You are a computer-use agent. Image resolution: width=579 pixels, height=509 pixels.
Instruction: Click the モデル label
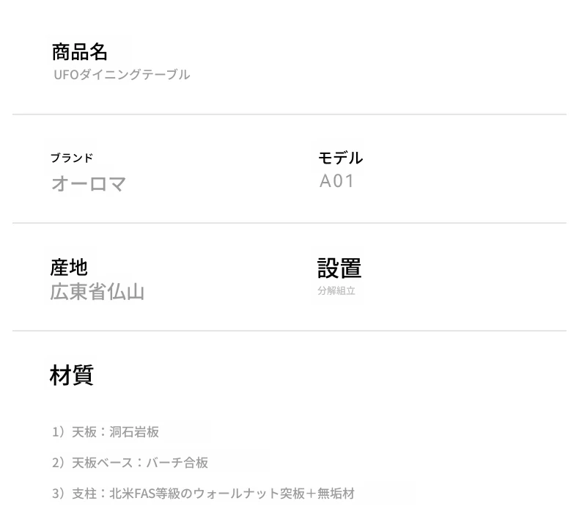(340, 158)
